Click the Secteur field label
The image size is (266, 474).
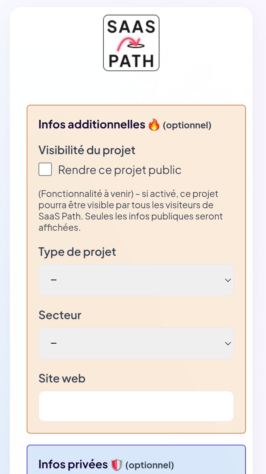click(x=60, y=315)
